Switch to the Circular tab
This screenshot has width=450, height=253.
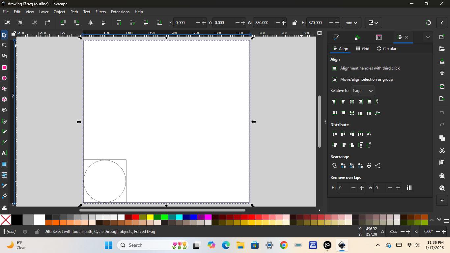pyautogui.click(x=386, y=48)
